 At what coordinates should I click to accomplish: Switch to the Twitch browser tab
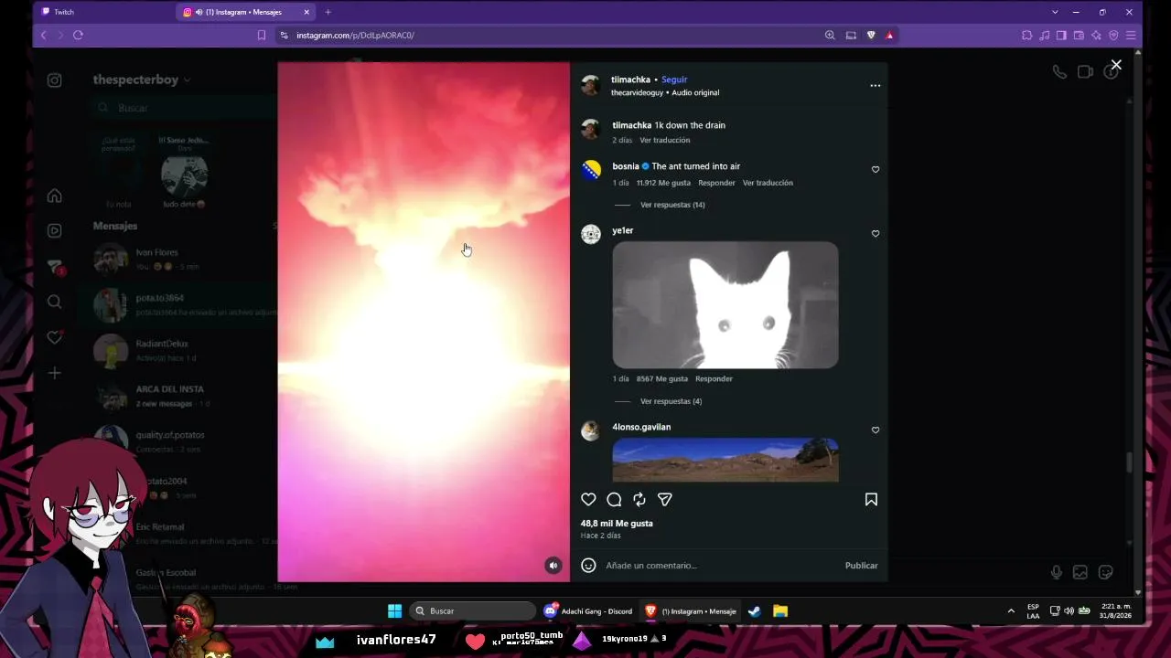click(x=103, y=12)
